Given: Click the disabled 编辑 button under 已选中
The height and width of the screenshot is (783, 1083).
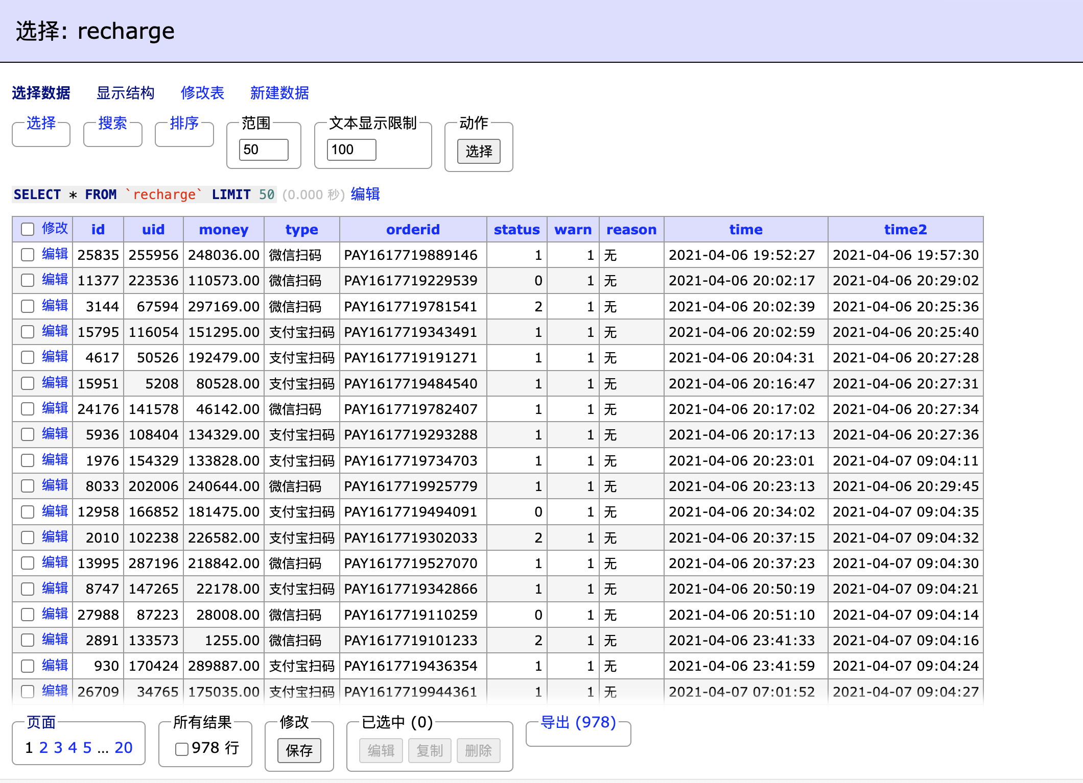Looking at the screenshot, I should coord(381,751).
